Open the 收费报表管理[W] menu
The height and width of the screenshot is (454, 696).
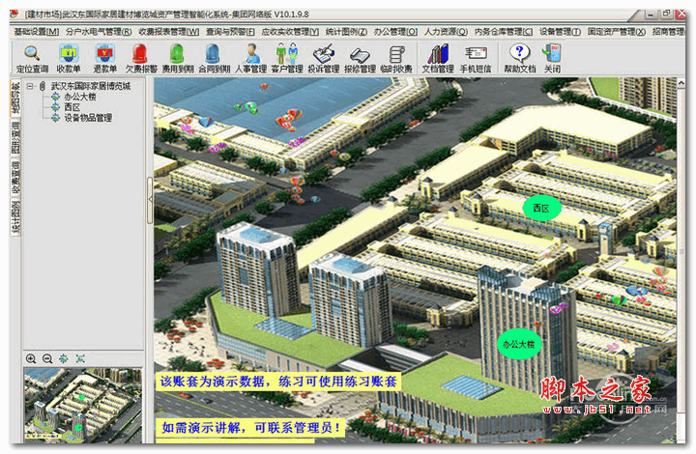coord(168,32)
